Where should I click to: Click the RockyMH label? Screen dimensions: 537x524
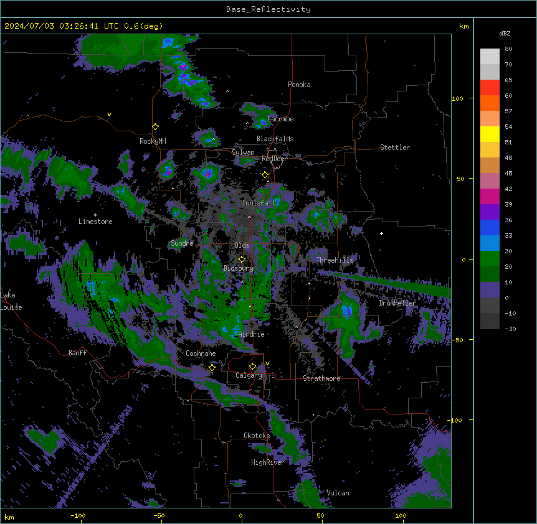tap(153, 141)
